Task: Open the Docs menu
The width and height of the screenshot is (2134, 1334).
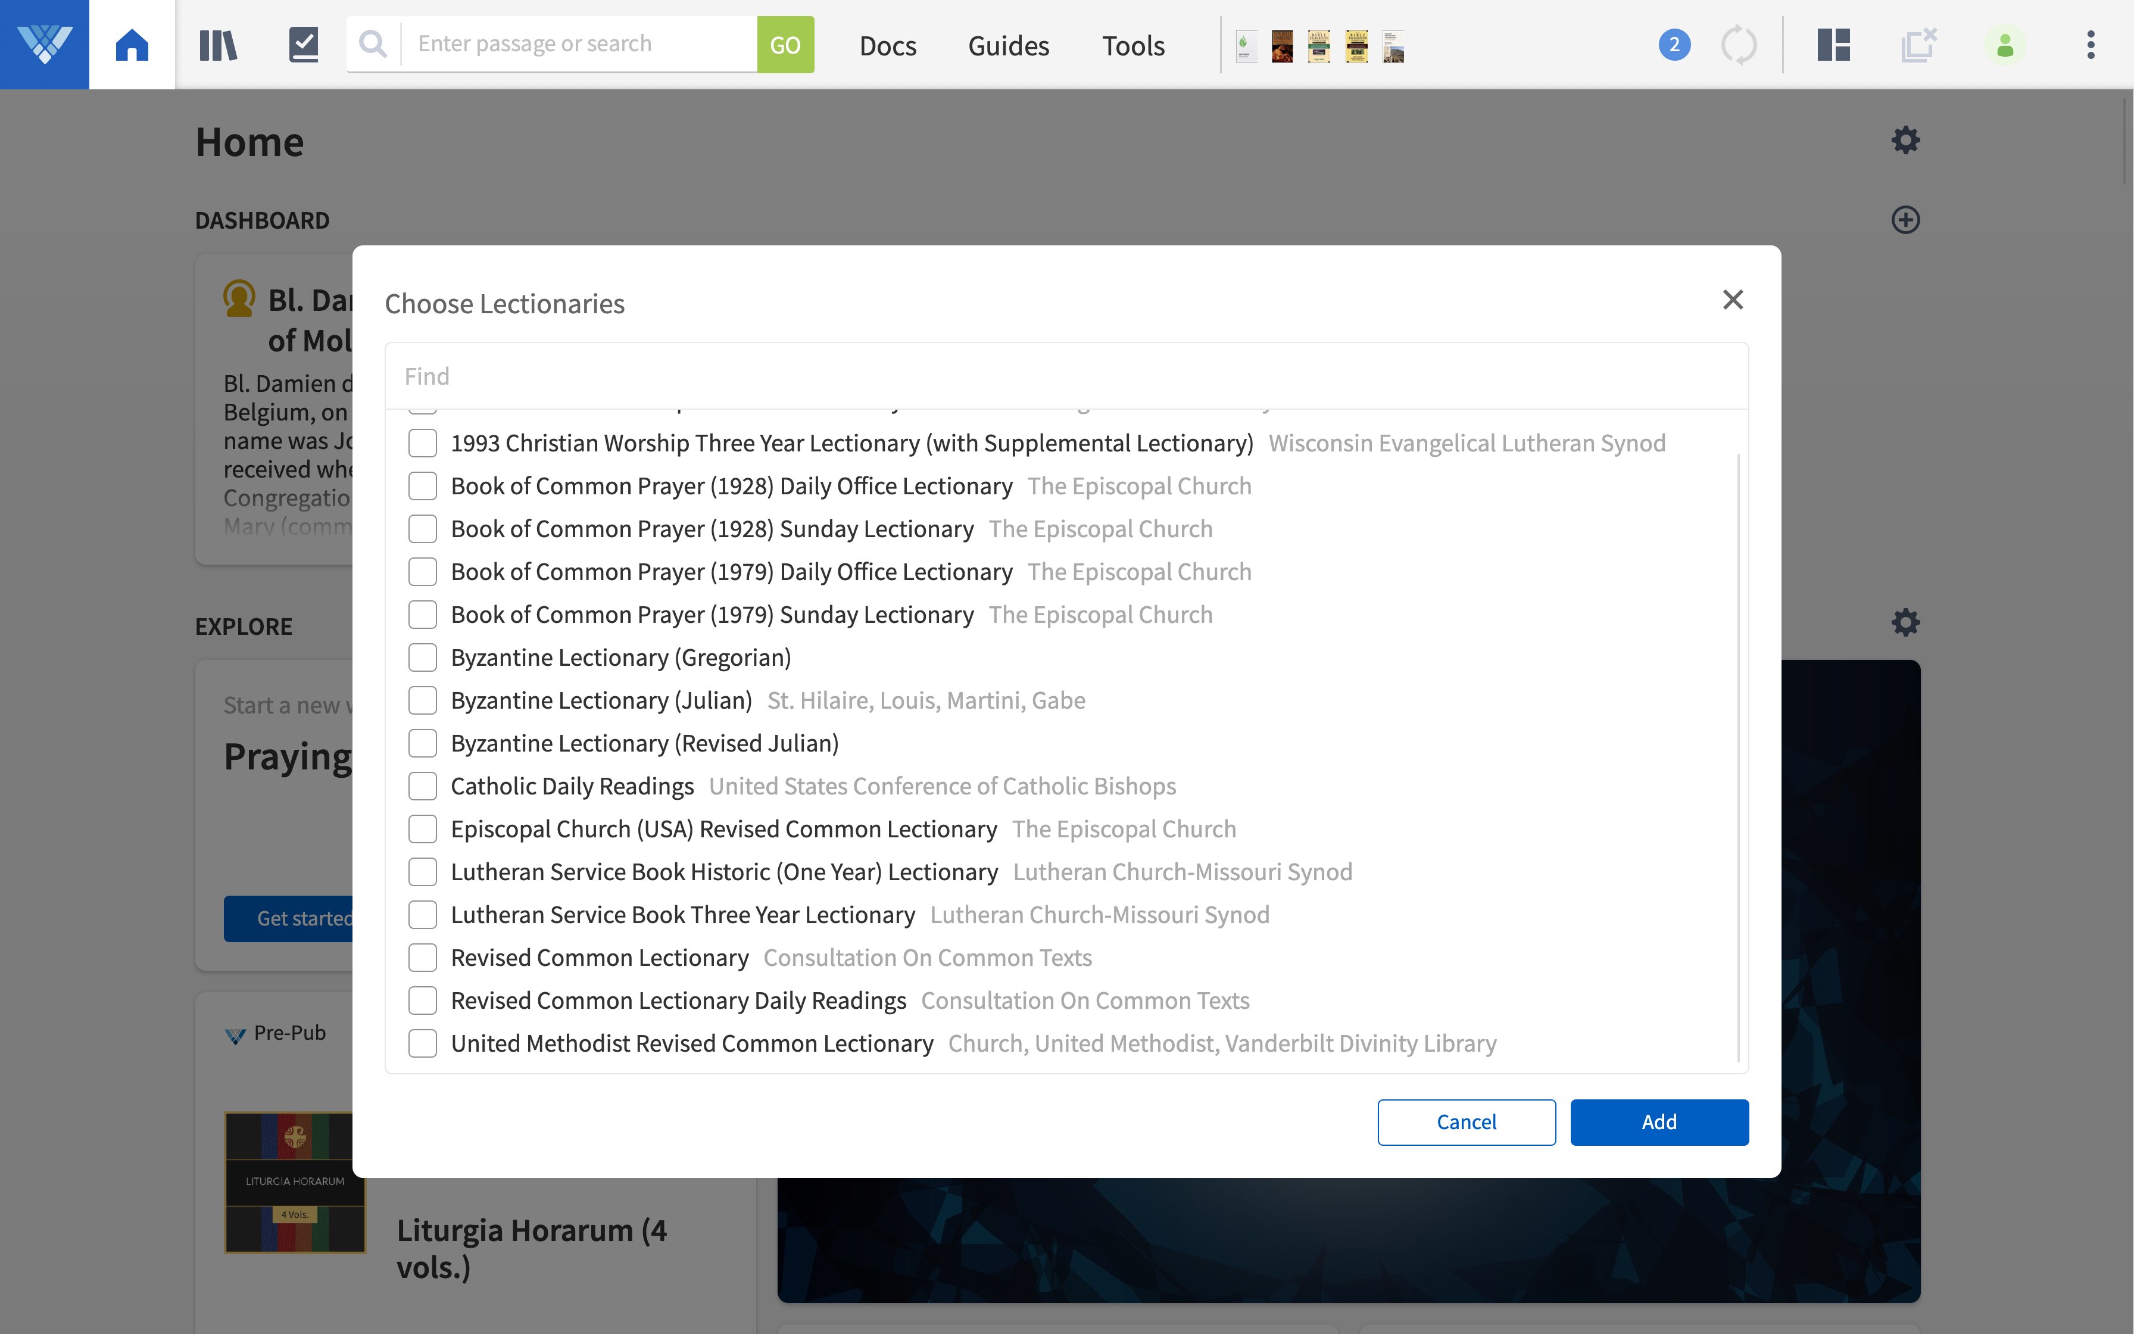Action: point(888,45)
